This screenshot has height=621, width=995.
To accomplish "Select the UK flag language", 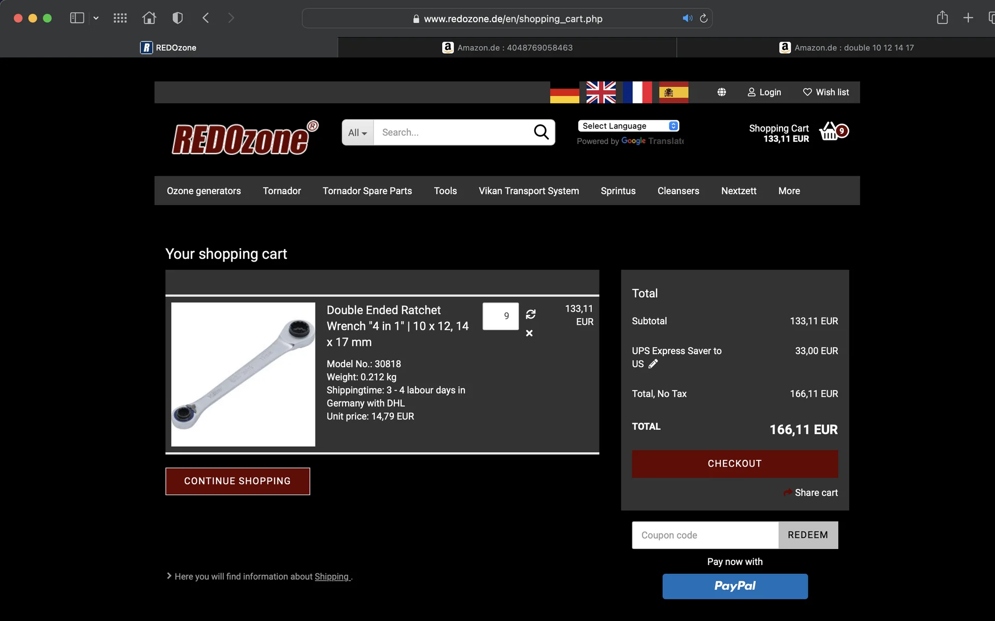I will pyautogui.click(x=601, y=92).
